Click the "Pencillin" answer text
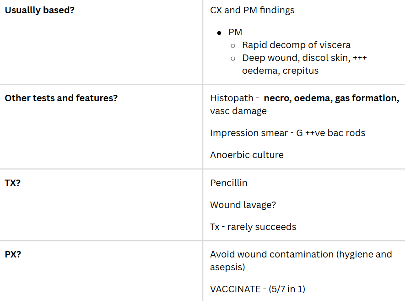The width and height of the screenshot is (405, 301). [228, 183]
